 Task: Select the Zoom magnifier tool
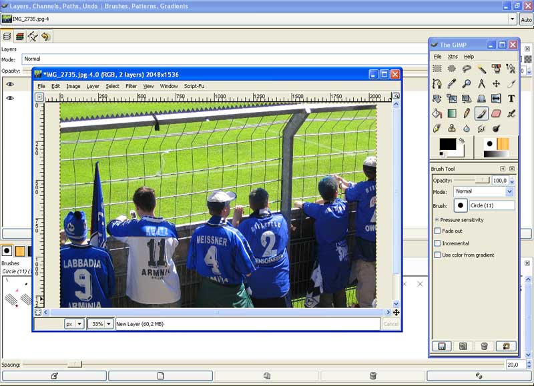(467, 83)
